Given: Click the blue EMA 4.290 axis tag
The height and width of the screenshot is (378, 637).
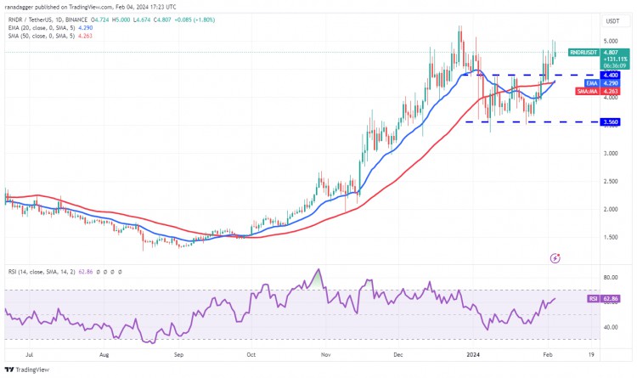Looking at the screenshot, I should point(602,83).
